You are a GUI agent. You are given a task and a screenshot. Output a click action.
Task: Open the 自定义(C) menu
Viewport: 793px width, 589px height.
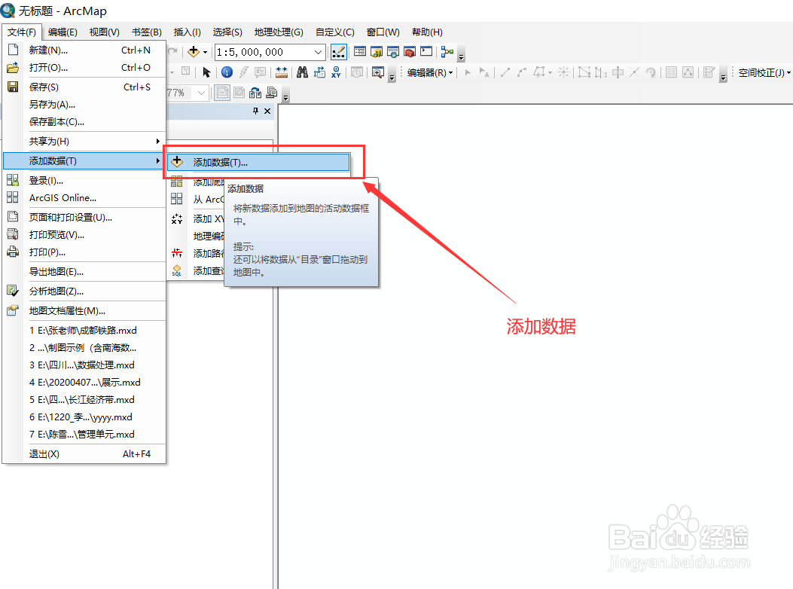pyautogui.click(x=335, y=32)
